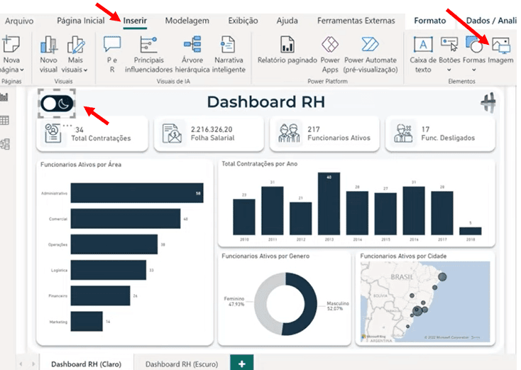Select the Financeiro bar
Viewport: 521px width, 370px height.
100,295
